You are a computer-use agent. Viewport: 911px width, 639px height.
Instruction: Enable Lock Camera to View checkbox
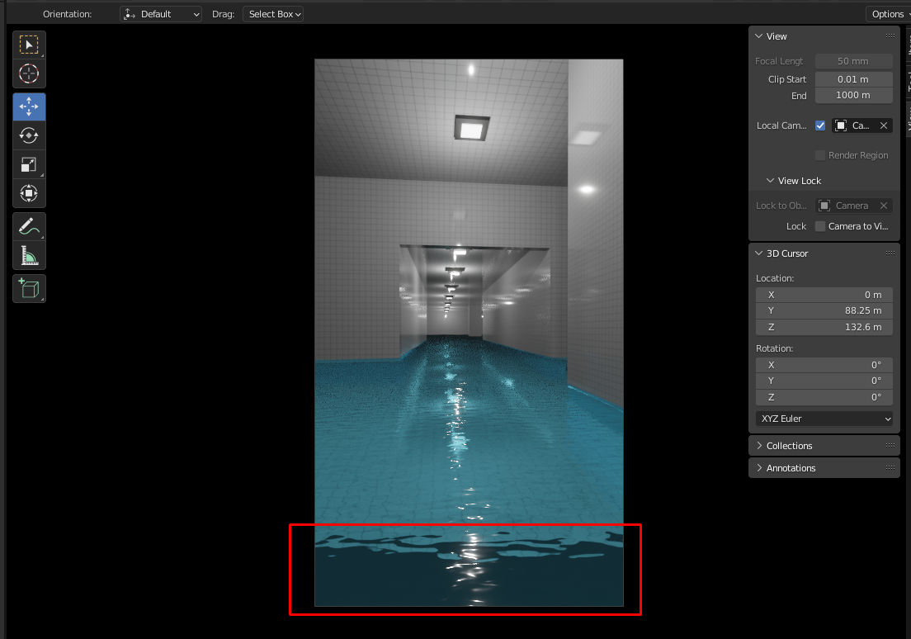pos(820,226)
